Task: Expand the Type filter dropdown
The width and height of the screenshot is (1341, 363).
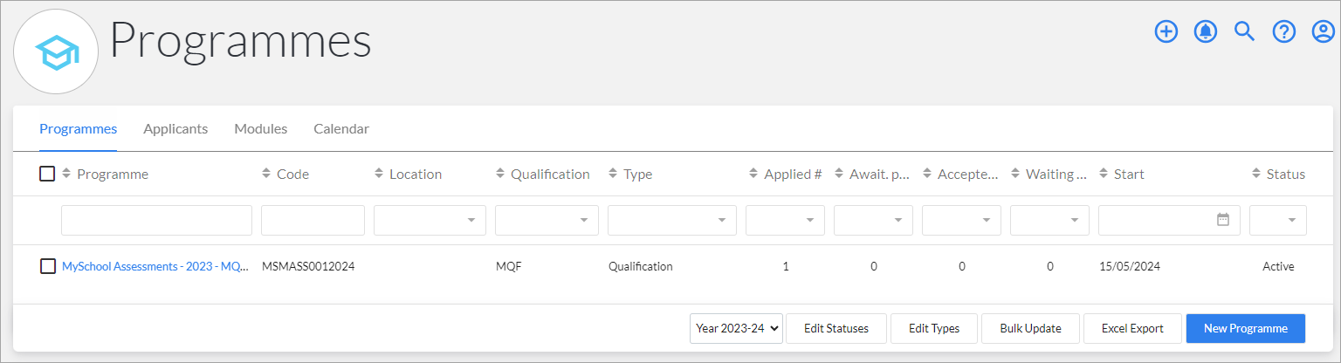Action: pos(672,220)
